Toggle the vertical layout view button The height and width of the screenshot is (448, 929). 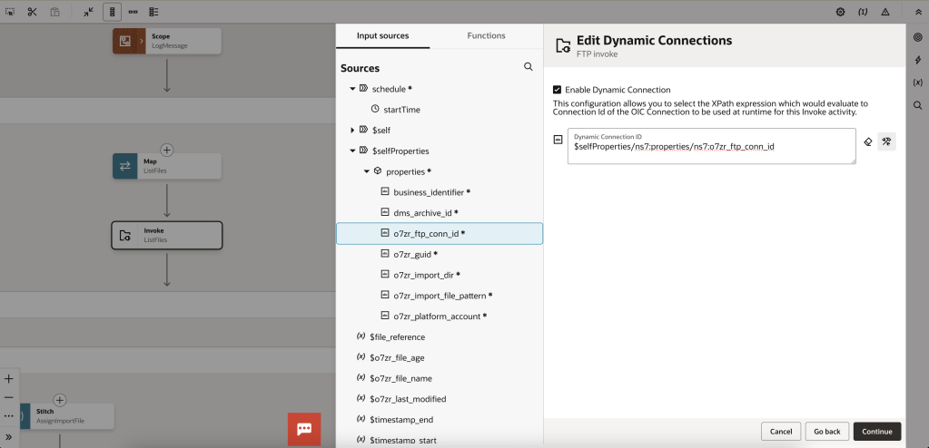[x=113, y=12]
